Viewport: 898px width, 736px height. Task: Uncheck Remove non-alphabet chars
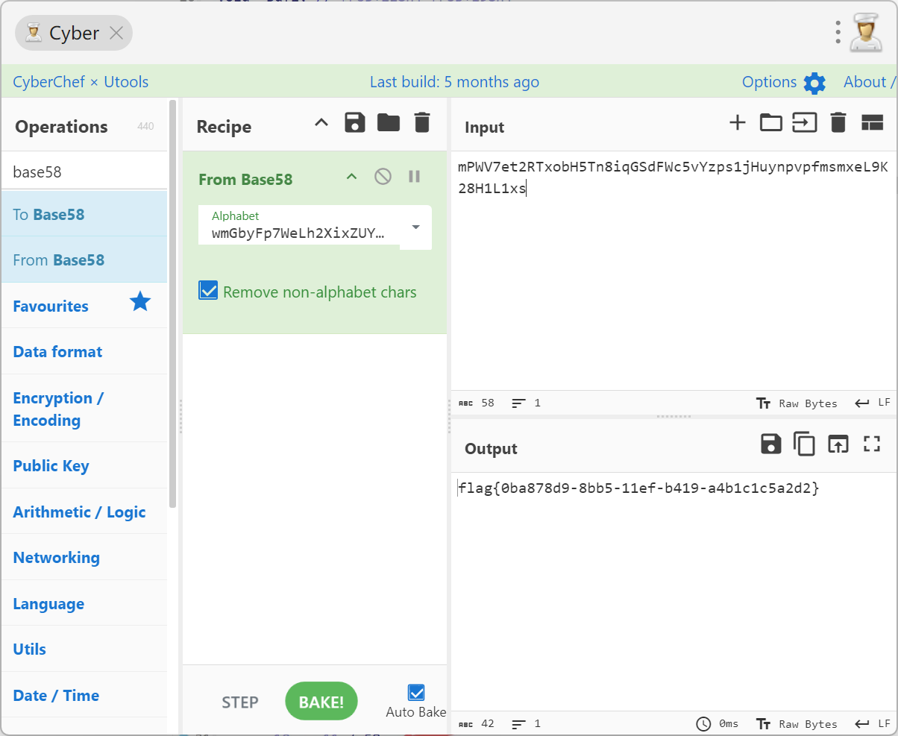(x=208, y=290)
